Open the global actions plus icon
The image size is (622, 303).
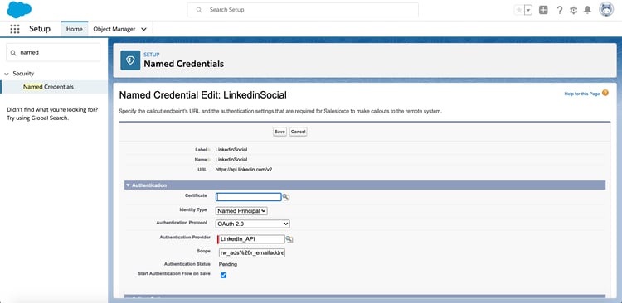coord(543,10)
